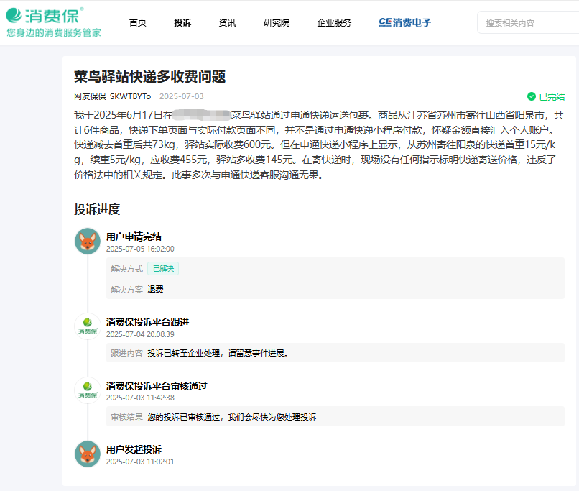The width and height of the screenshot is (579, 491).
Task: Click the 用户申请完结 step heading
Action: coord(134,237)
